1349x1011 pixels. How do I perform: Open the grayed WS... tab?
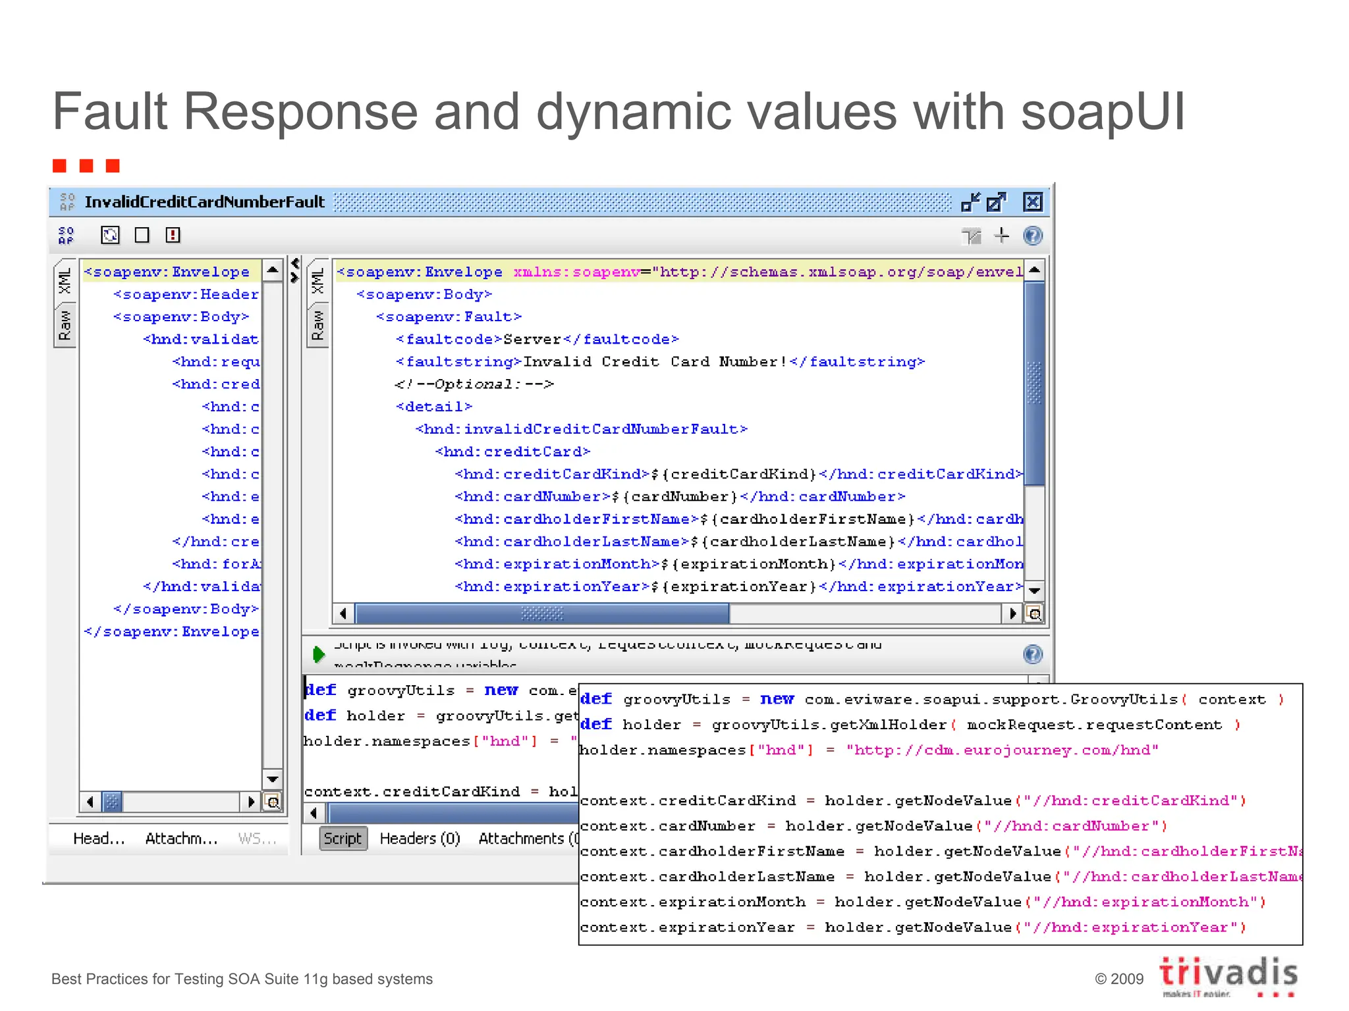(x=257, y=839)
